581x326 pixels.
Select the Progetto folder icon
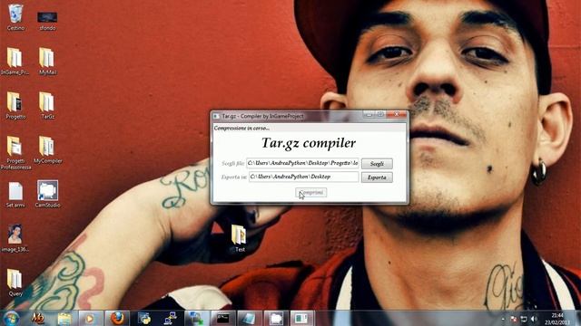[x=15, y=106]
